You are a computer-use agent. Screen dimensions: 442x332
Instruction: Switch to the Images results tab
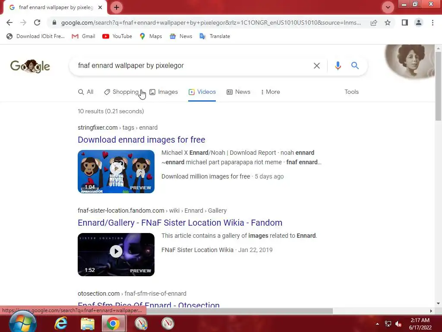tap(164, 92)
